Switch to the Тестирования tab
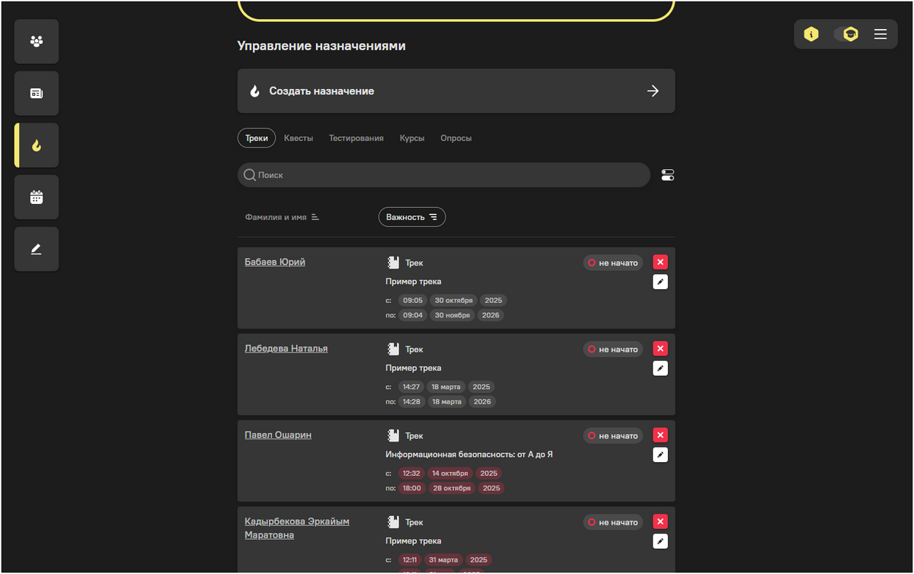Image resolution: width=914 pixels, height=574 pixels. coord(356,138)
